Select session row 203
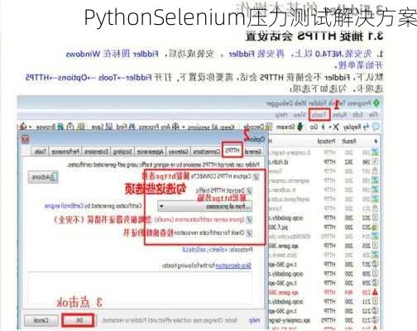Image resolution: width=417 pixels, height=331 pixels. pyautogui.click(x=324, y=227)
